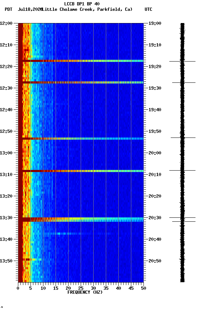This screenshot has width=198, height=311.
Task: Click the 13:30 PDT time label
Action: (x=6, y=218)
